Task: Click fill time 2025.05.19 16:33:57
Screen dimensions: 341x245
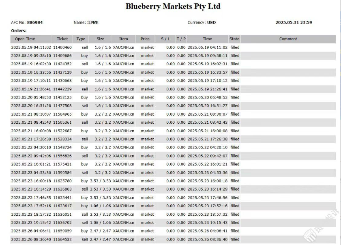Action: pyautogui.click(x=208, y=73)
